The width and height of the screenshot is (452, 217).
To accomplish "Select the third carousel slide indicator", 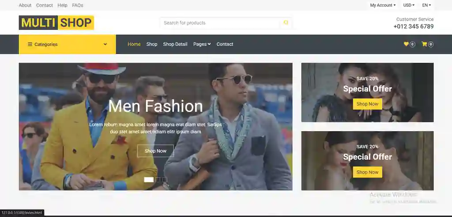I will (x=165, y=180).
